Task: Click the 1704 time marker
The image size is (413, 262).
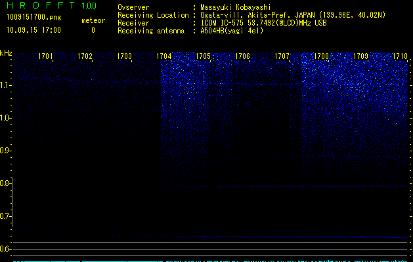Action: (163, 56)
